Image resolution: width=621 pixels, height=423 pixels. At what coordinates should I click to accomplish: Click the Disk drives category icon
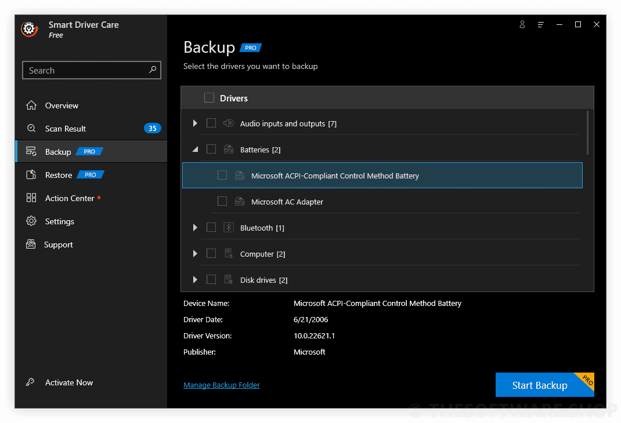[x=229, y=279]
